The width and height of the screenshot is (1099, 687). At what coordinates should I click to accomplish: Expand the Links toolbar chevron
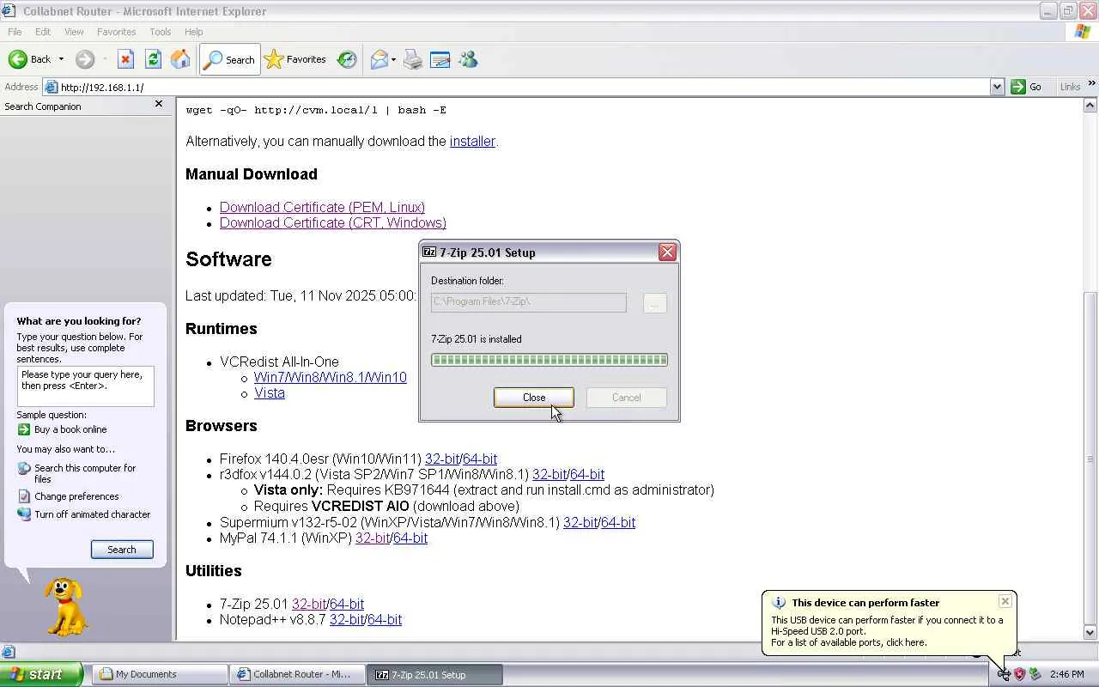[x=1091, y=83]
